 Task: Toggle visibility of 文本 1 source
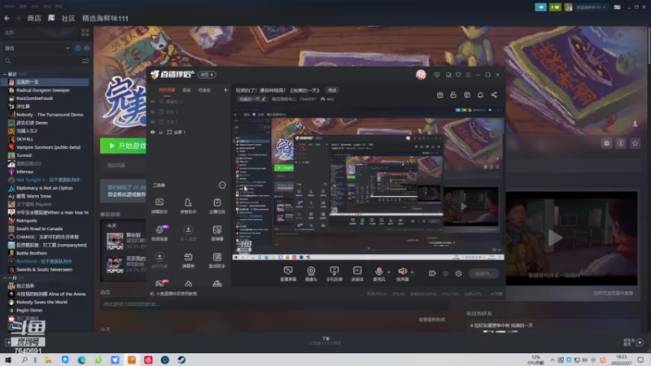coord(153,122)
